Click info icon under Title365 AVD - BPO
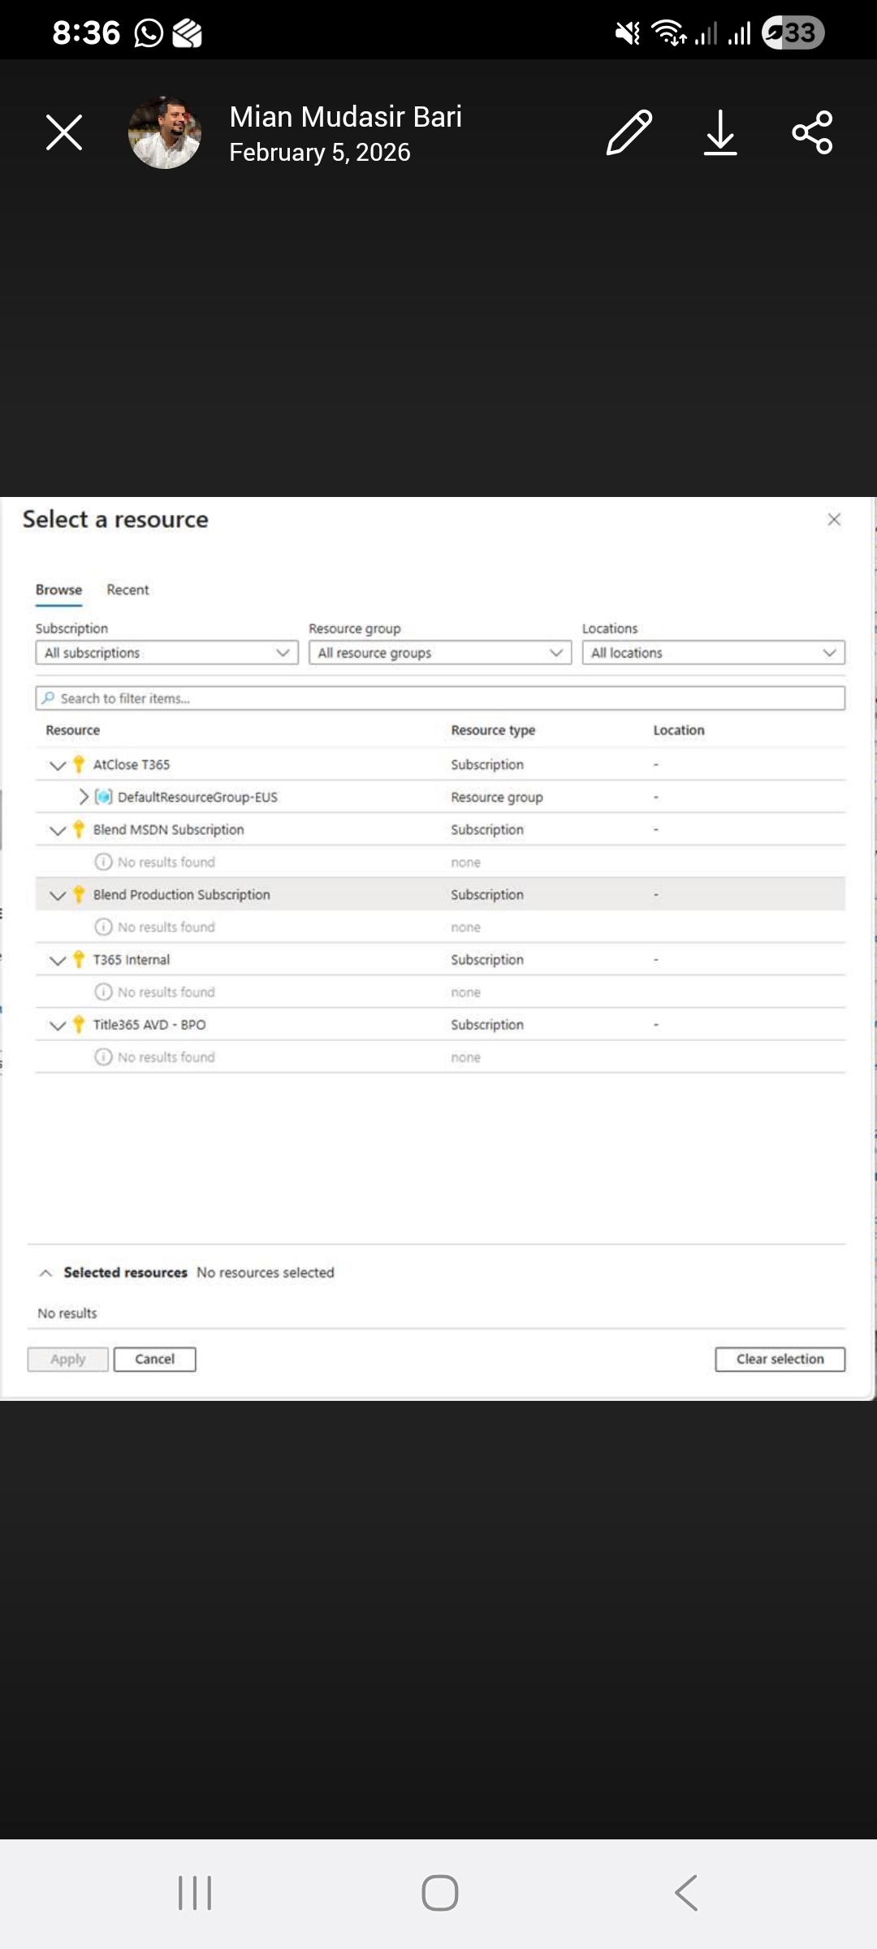Image resolution: width=877 pixels, height=1949 pixels. tap(103, 1057)
